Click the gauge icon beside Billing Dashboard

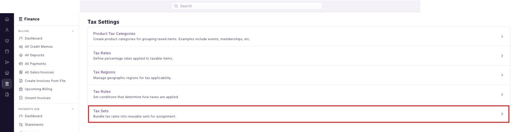tap(21, 38)
